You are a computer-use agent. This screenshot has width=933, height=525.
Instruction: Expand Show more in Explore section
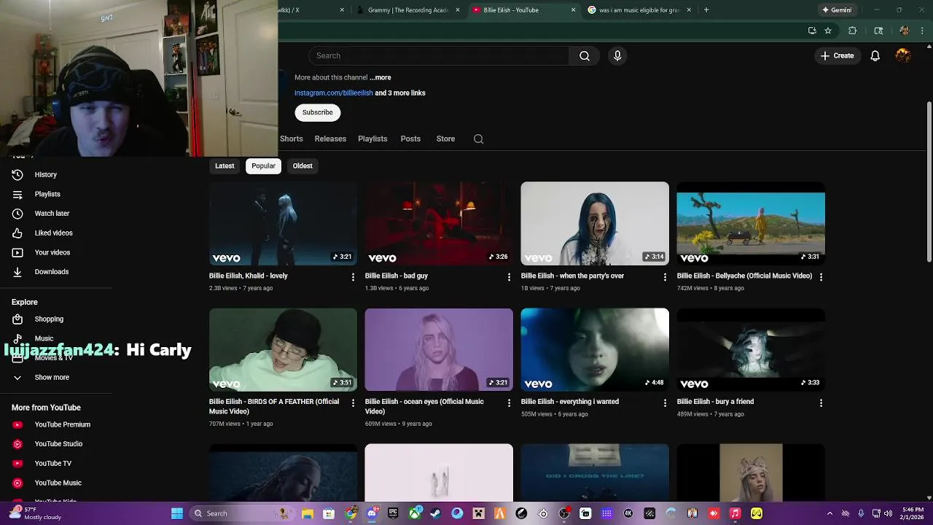point(52,377)
